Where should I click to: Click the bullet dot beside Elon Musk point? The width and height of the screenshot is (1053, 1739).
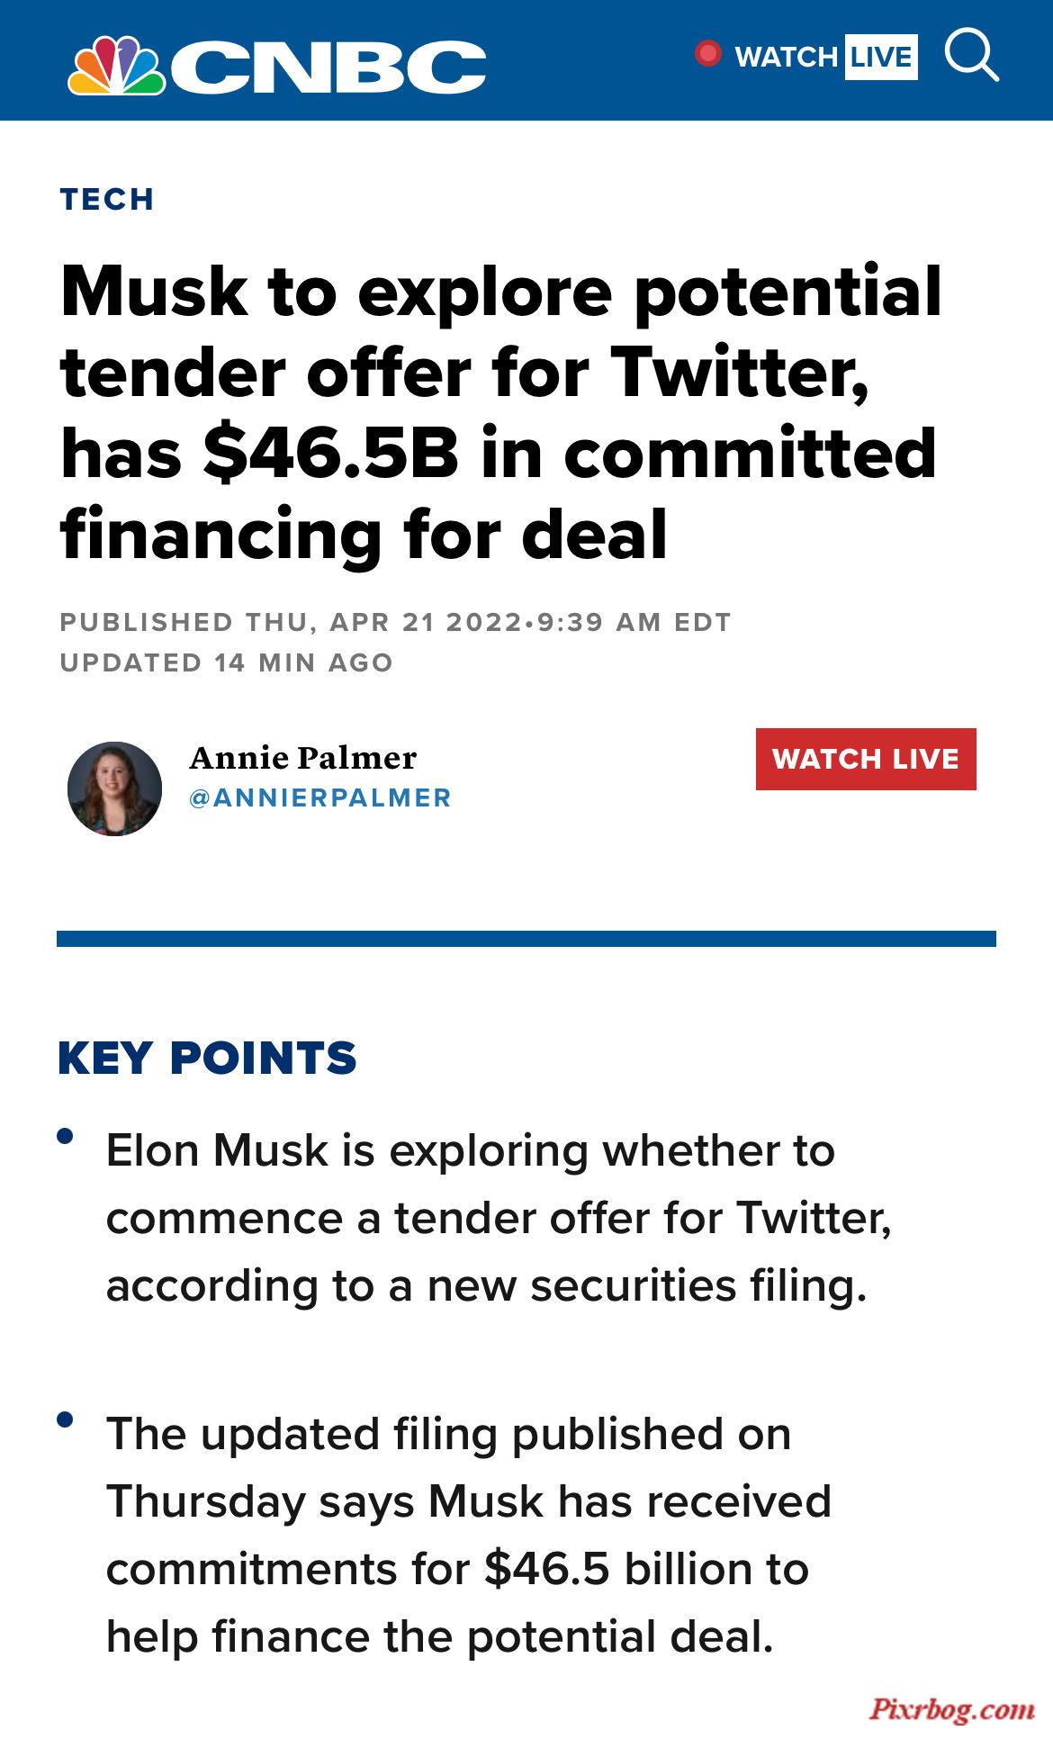pyautogui.click(x=64, y=1136)
